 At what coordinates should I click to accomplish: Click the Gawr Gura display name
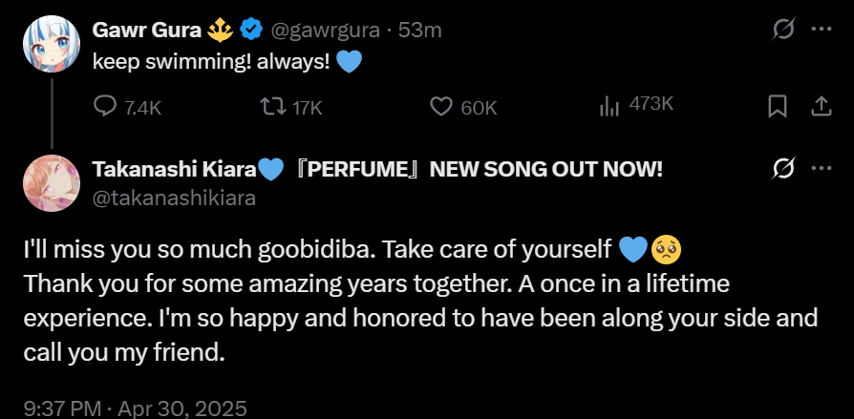(148, 31)
